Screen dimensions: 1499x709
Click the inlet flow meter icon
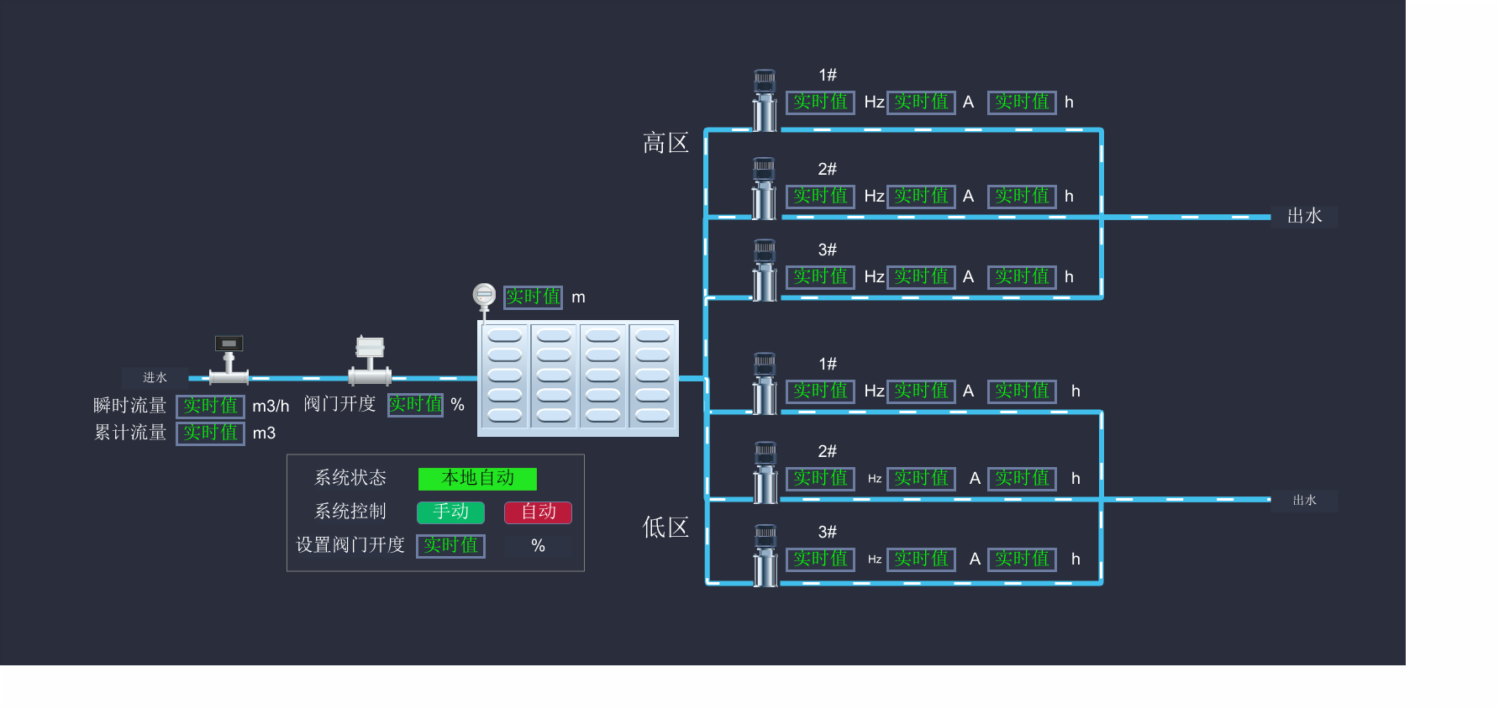(229, 360)
